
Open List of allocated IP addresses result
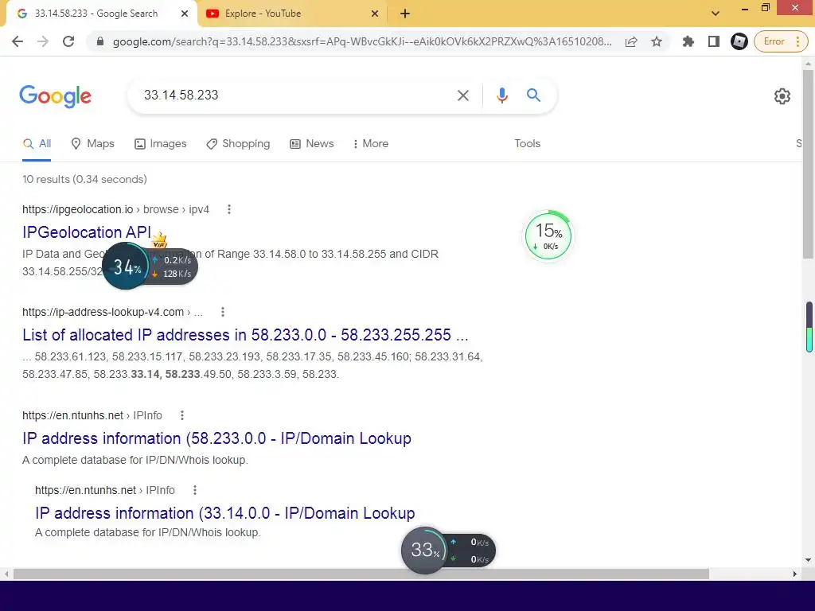[245, 335]
